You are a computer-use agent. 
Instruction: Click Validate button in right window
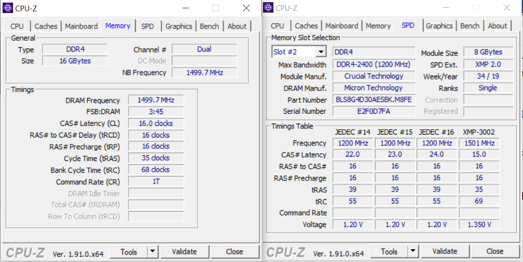pos(445,251)
